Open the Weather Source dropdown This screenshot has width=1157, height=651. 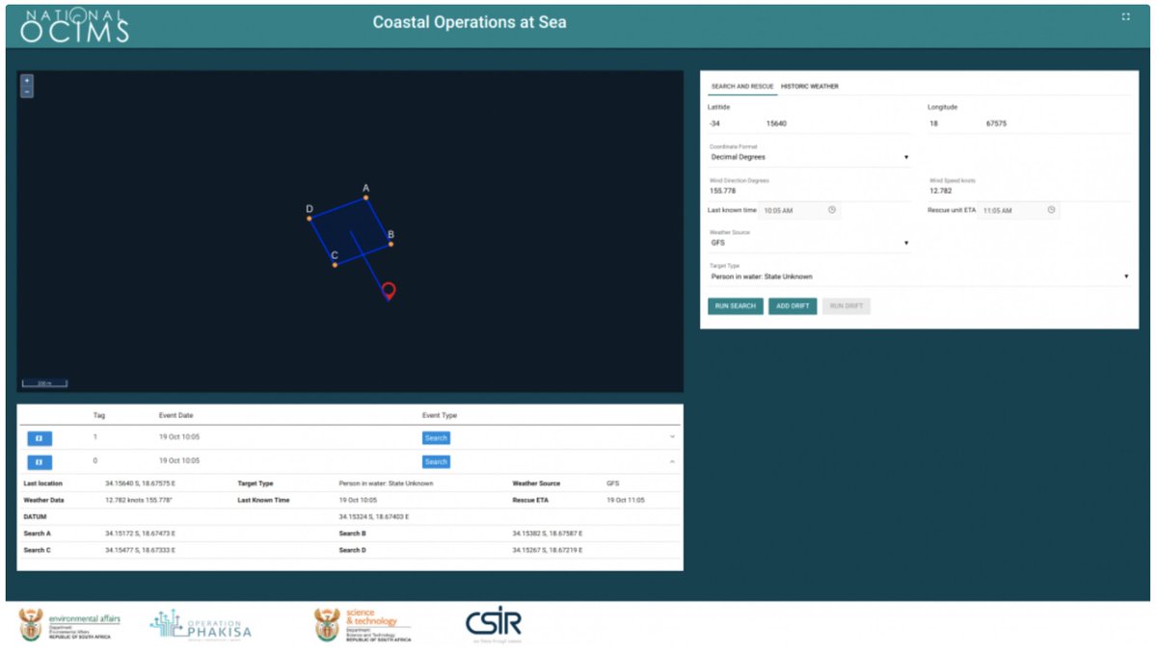[906, 244]
